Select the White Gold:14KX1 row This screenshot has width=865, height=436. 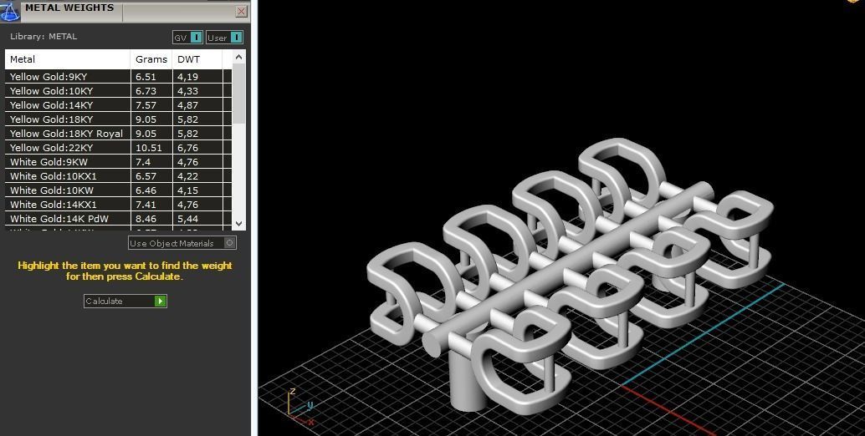pos(118,205)
